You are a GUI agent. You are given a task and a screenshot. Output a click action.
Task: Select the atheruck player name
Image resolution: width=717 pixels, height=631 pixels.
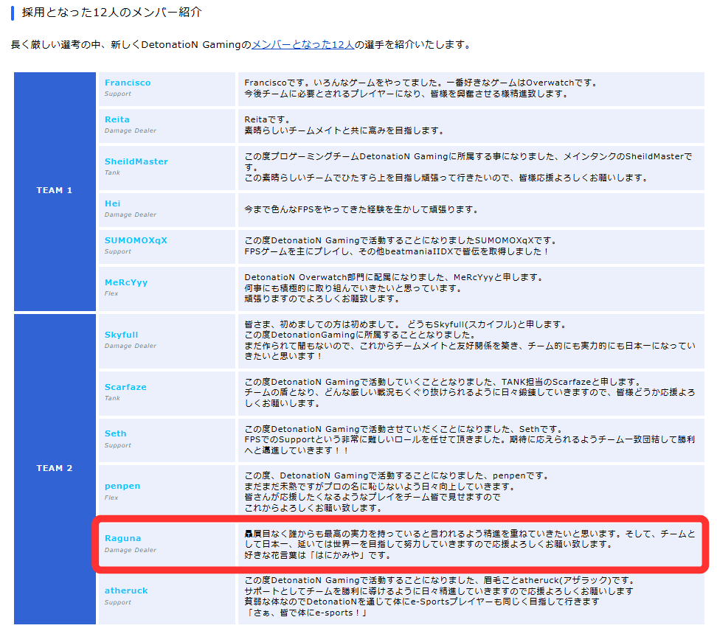tap(126, 590)
